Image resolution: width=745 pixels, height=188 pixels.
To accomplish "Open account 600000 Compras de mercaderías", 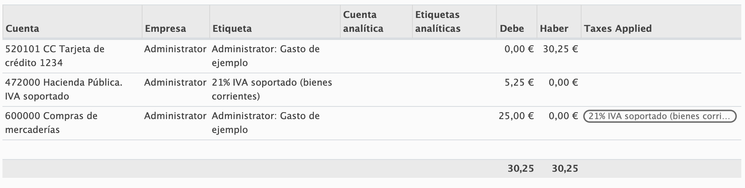I will pos(51,123).
